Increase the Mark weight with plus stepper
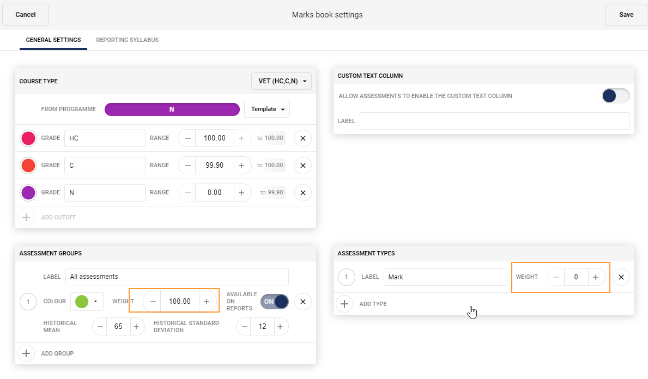 coord(596,277)
